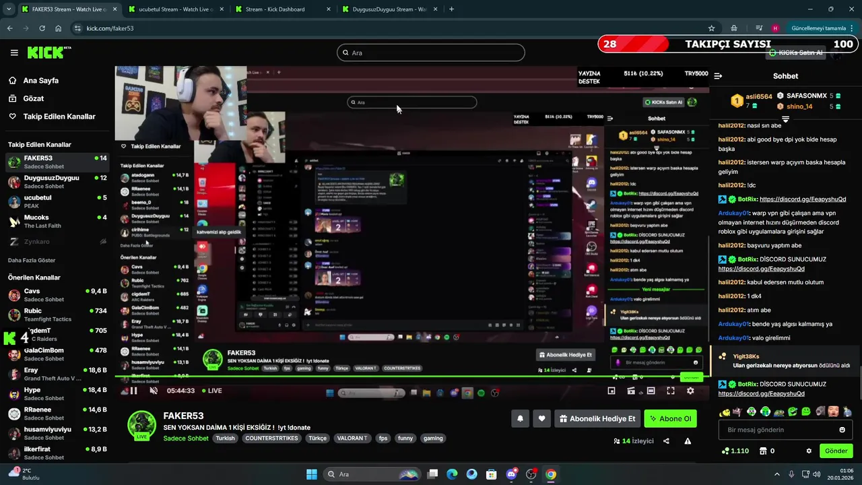
Task: Open Cavs recommended channel
Action: (57, 294)
